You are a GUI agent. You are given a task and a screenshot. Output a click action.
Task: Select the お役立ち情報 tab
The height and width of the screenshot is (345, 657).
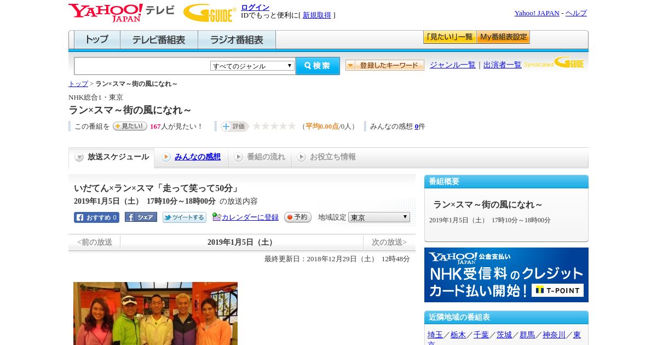(327, 157)
